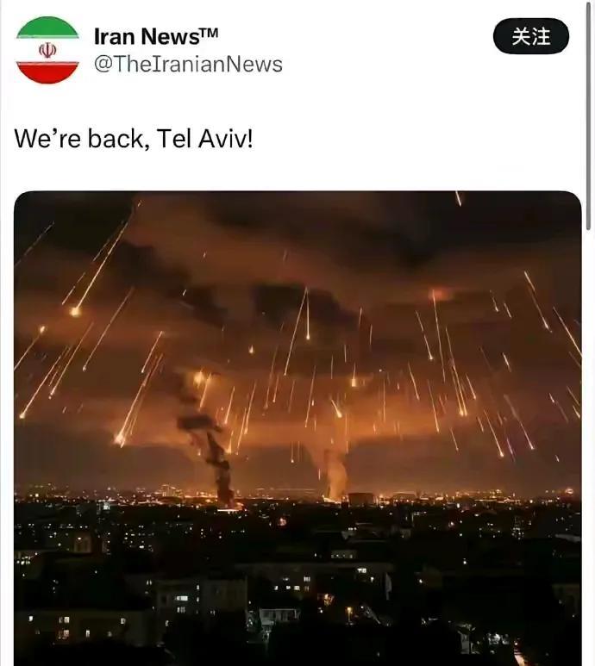Click the lit apartment windows in photo

[x=182, y=603]
